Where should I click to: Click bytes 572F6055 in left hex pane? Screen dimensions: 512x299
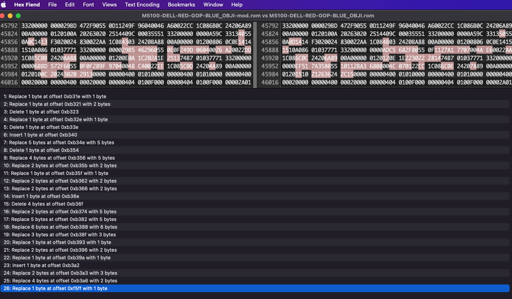click(63, 66)
